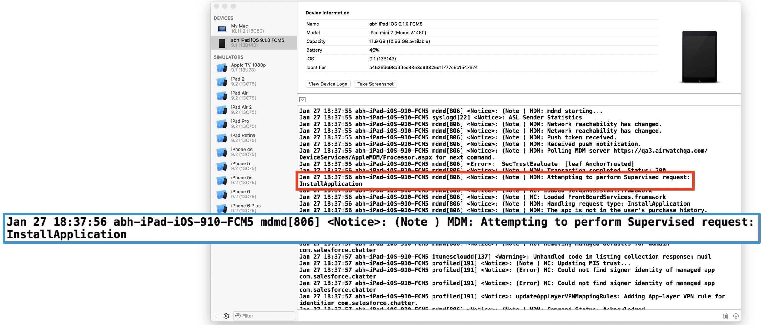Click Take Screenshot button
Image resolution: width=761 pixels, height=325 pixels.
[x=375, y=84]
